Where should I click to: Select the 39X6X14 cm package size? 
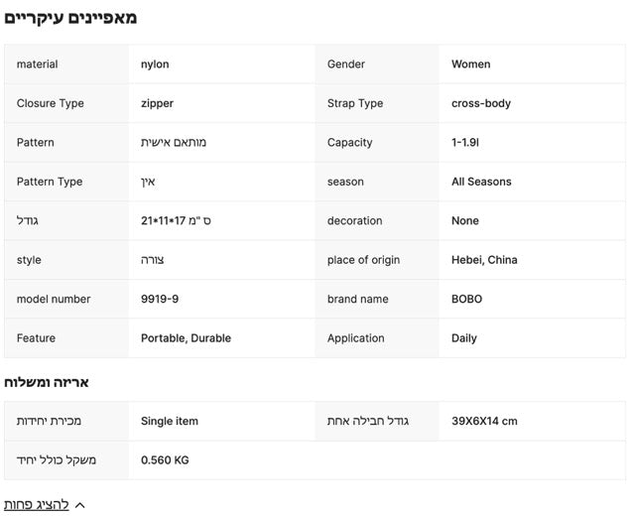coord(484,421)
